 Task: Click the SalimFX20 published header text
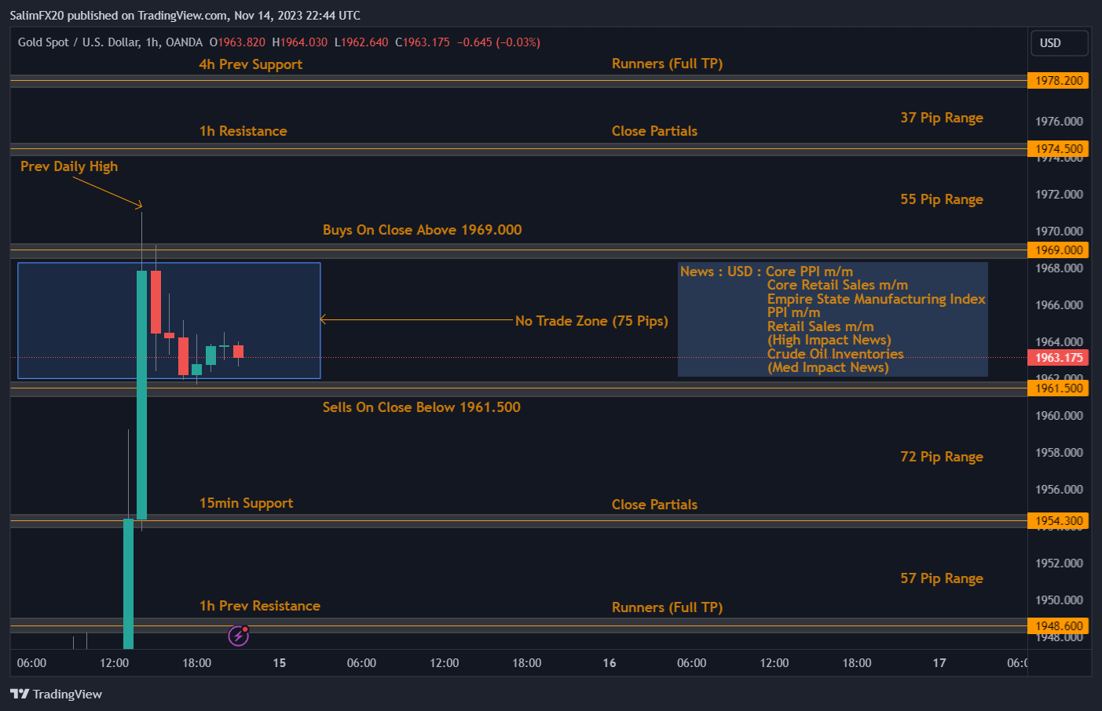coord(185,16)
